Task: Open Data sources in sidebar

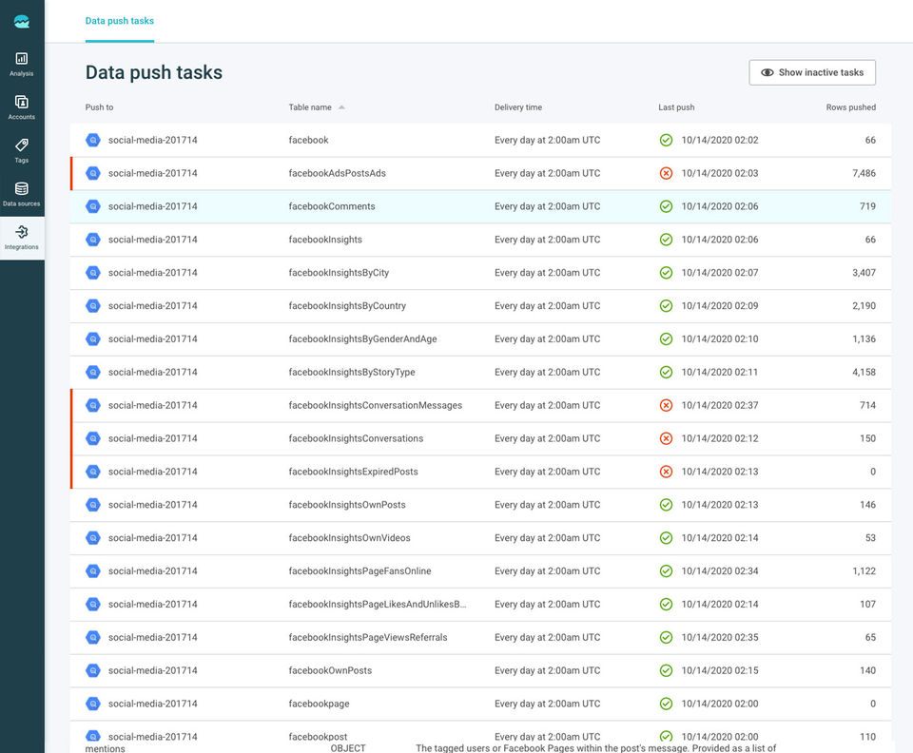Action: coord(22,193)
